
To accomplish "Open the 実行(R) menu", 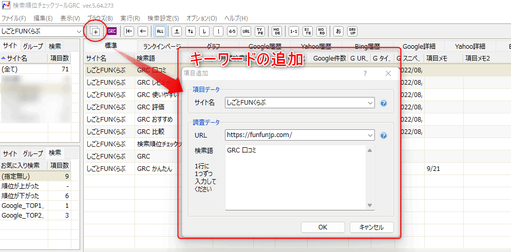I will 130,18.
